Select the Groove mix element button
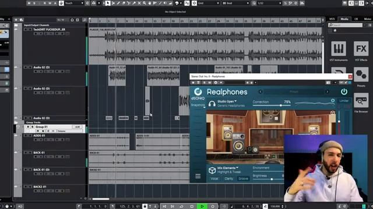This screenshot has width=373, height=209. (243, 179)
